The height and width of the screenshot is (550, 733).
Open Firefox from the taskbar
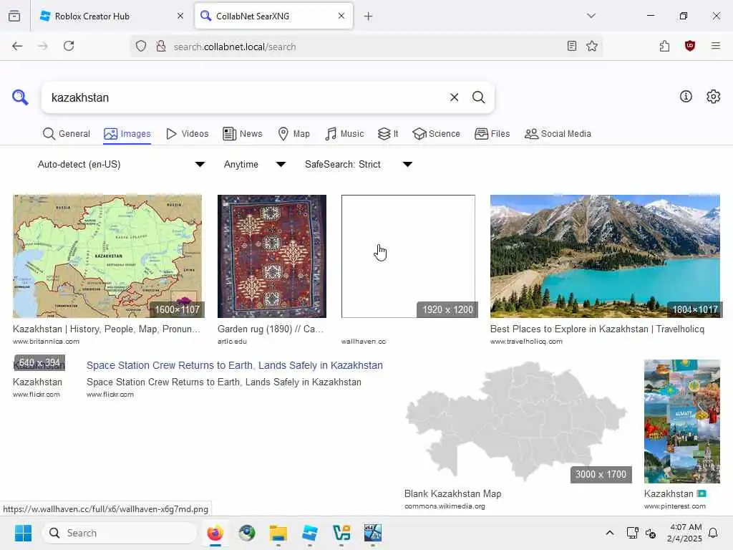coord(215,533)
